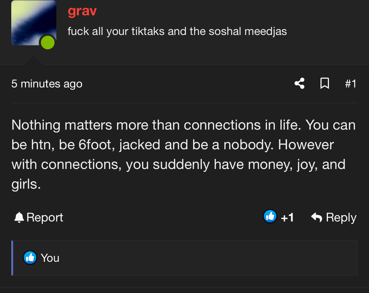The width and height of the screenshot is (369, 293).
Task: Click the Report text label
Action: click(x=45, y=217)
